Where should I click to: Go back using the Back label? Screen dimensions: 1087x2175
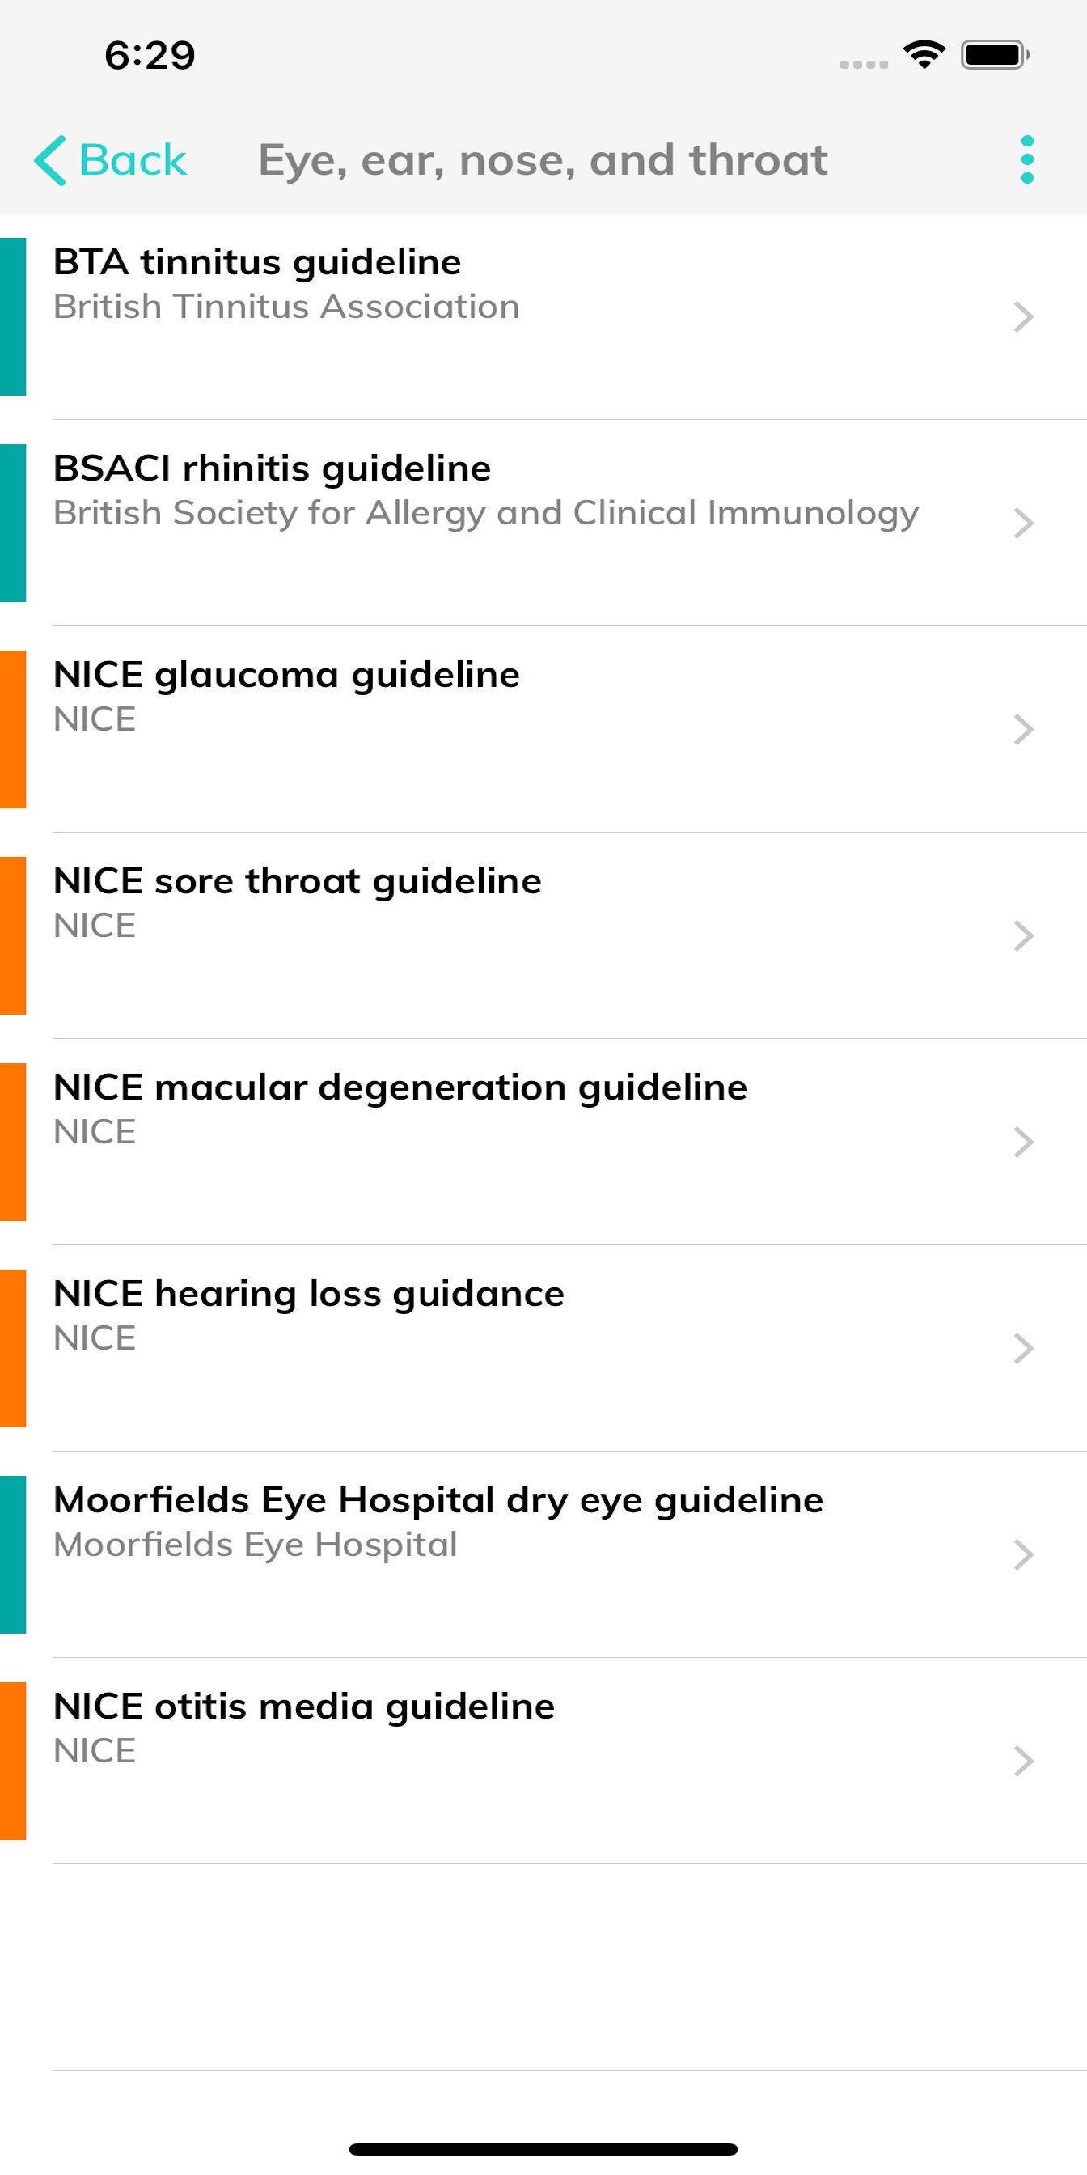point(133,159)
